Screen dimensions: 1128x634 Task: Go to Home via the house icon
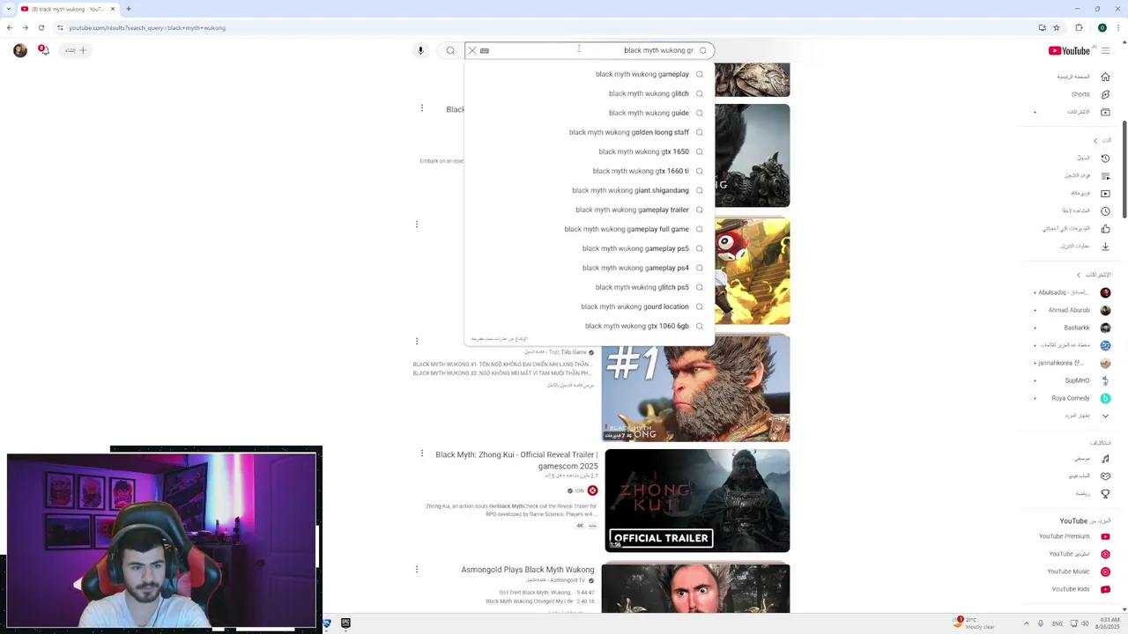[1105, 77]
